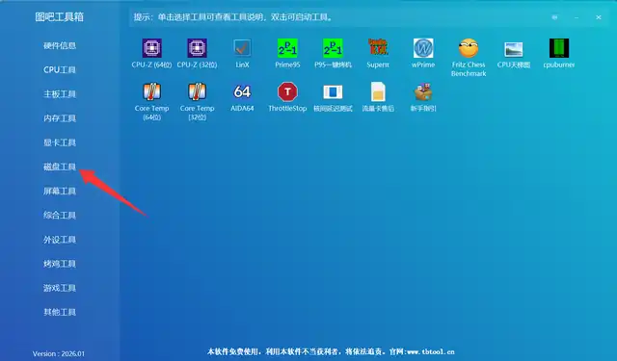This screenshot has height=361, width=617.
Task: Select the ThrottleStop tool icon
Action: (287, 91)
